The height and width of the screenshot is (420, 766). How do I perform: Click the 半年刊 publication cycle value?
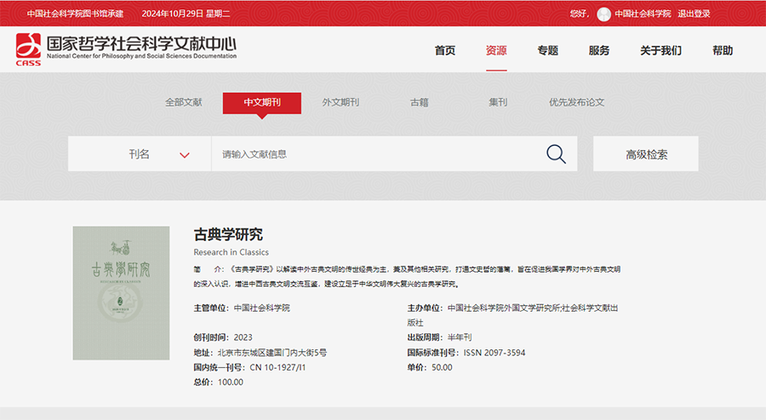tap(460, 337)
